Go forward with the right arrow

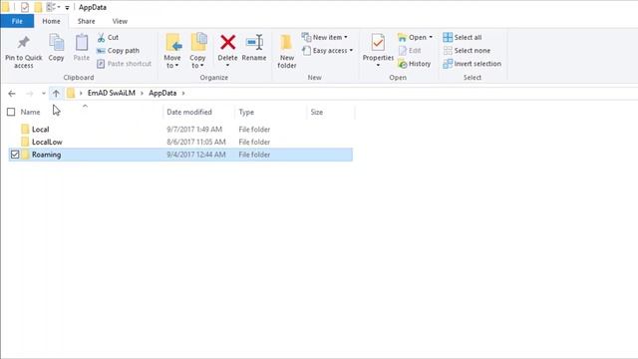29,94
